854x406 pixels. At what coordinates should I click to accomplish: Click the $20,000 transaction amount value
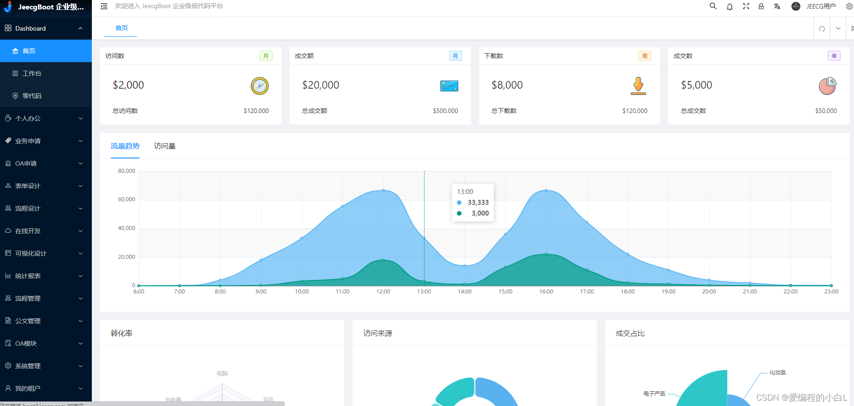tap(321, 85)
